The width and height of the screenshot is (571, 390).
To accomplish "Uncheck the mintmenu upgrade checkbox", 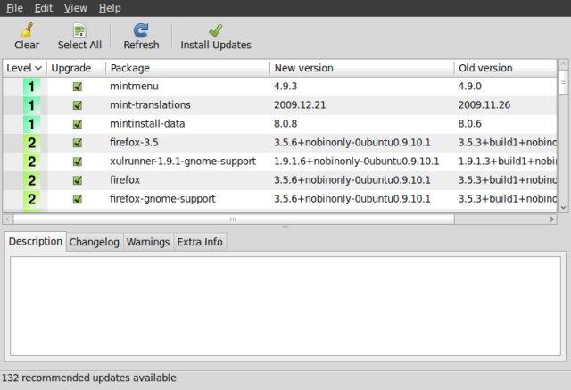I will coord(78,87).
